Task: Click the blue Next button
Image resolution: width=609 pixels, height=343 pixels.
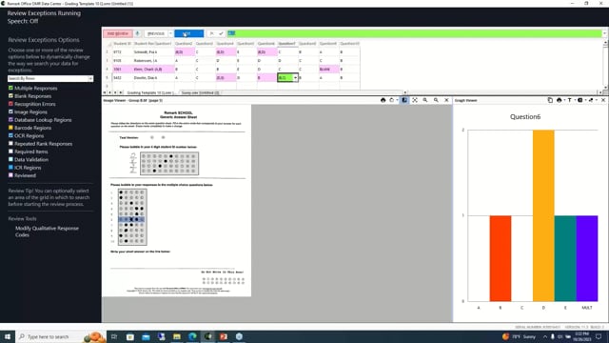Action: click(x=188, y=33)
